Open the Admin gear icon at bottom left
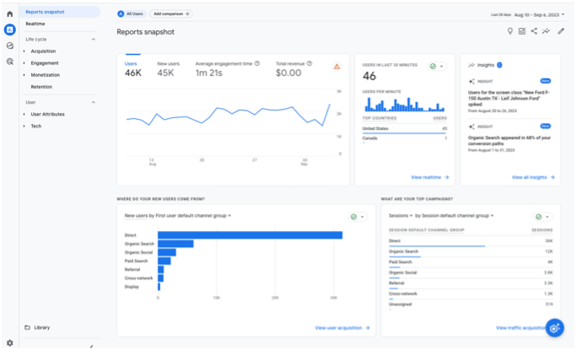 pos(9,342)
